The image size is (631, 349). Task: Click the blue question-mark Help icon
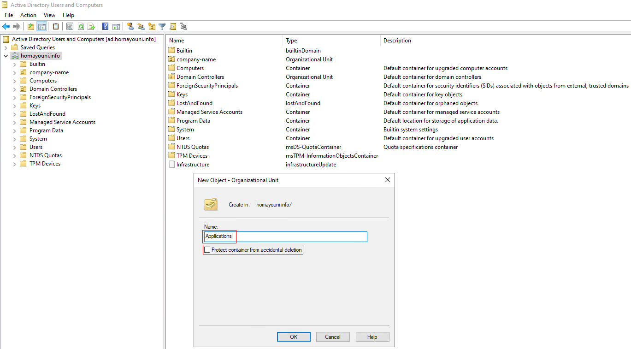[106, 27]
